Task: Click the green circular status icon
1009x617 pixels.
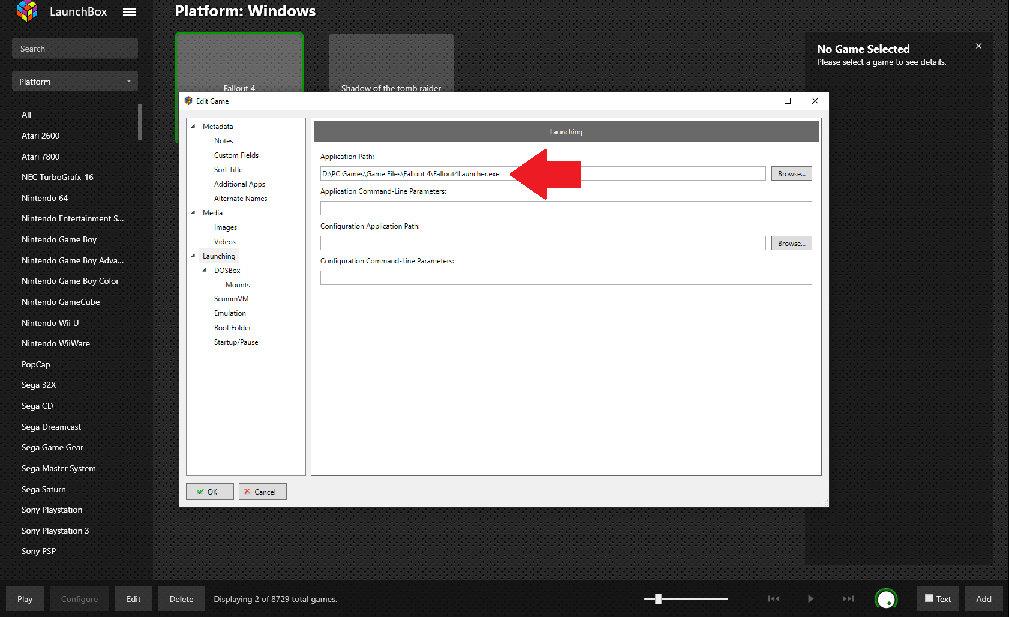Action: pos(886,599)
